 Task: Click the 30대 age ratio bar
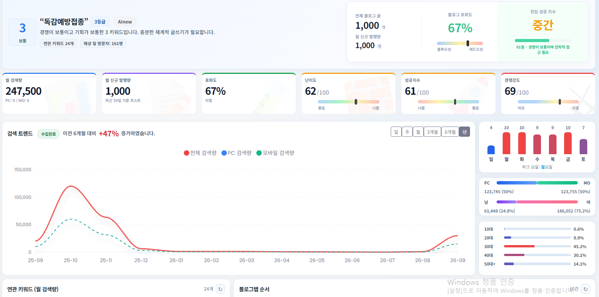tap(537, 246)
